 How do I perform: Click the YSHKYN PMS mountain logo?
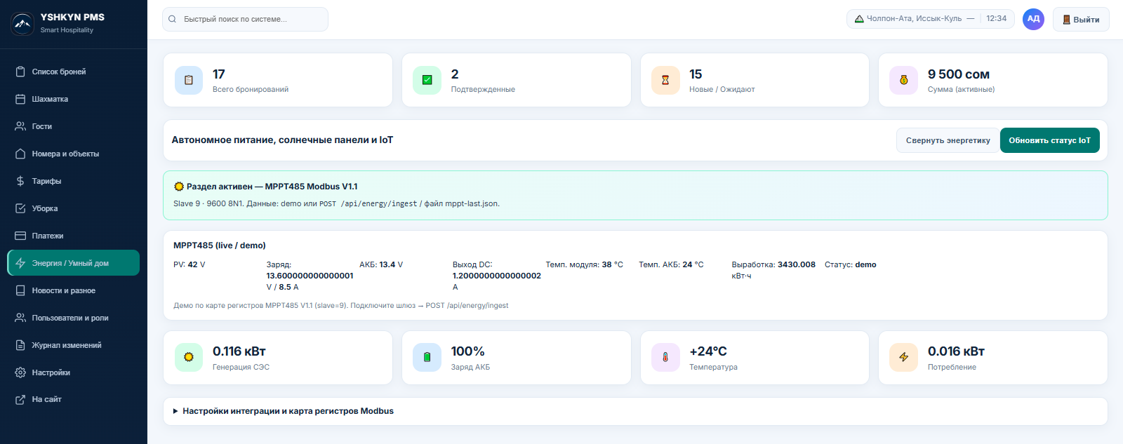(22, 24)
